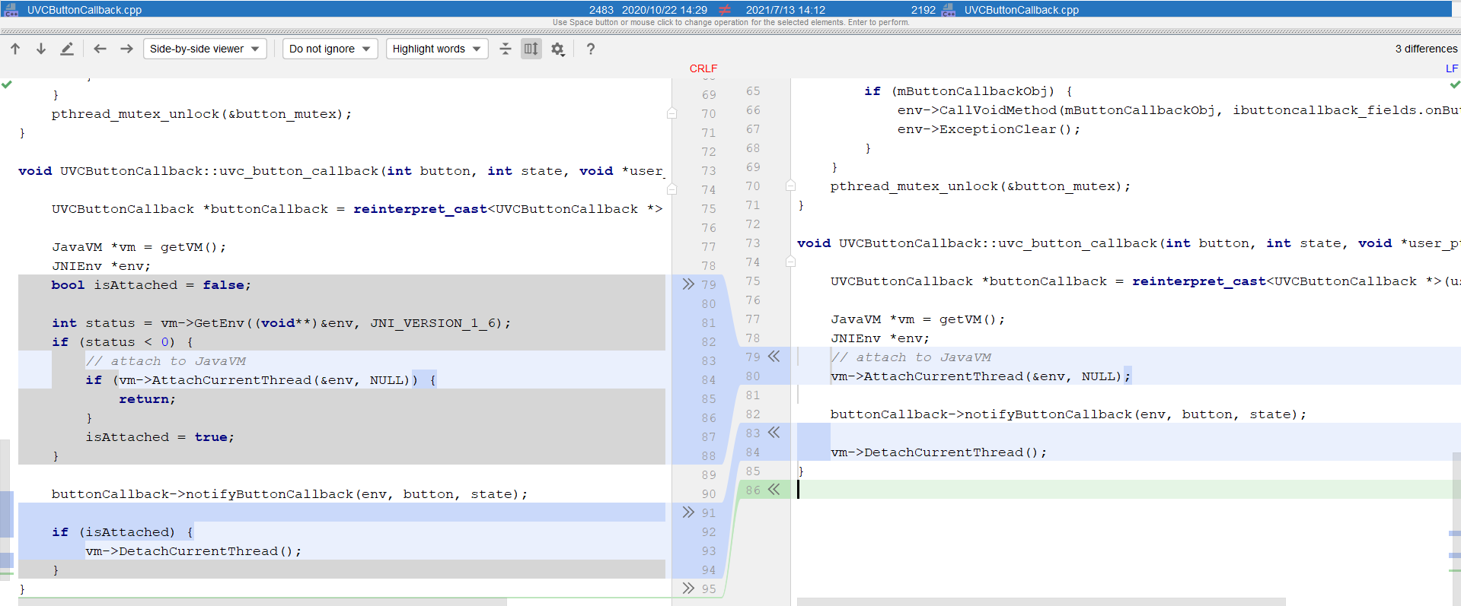Toggle code fold marker at left line 74
1461x606 pixels.
tap(671, 189)
